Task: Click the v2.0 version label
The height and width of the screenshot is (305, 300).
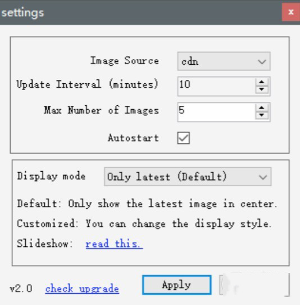Action: click(x=21, y=289)
